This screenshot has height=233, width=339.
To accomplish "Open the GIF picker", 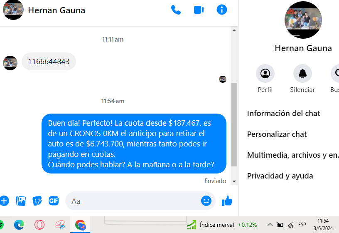I will pyautogui.click(x=54, y=201).
